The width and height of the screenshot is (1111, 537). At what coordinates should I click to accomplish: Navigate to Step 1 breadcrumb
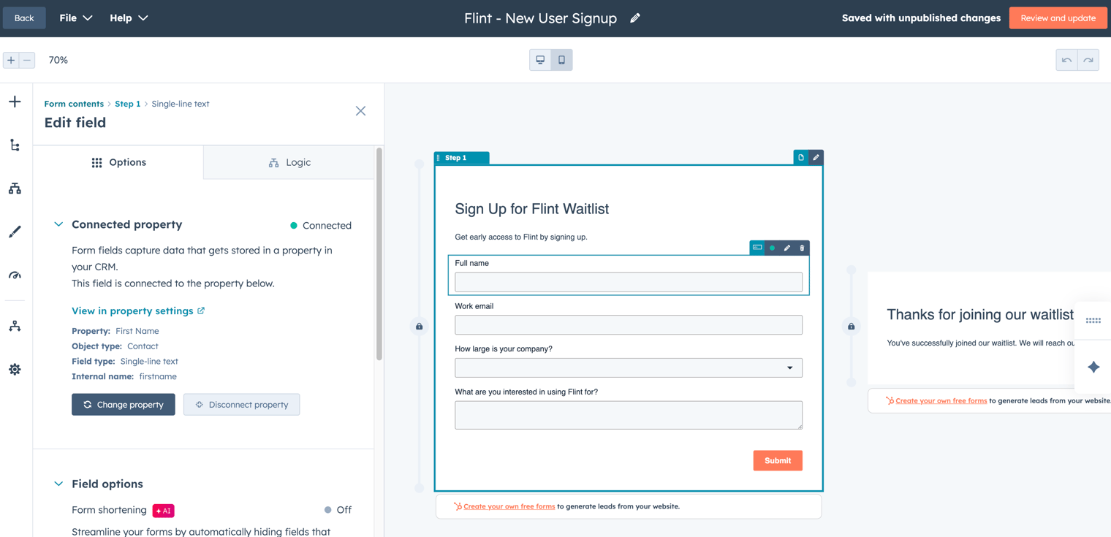tap(127, 104)
